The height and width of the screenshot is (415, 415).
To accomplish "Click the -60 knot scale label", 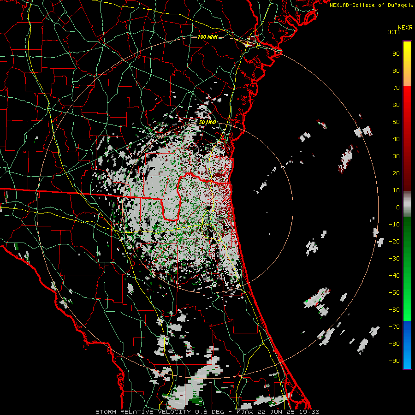I will point(394,310).
